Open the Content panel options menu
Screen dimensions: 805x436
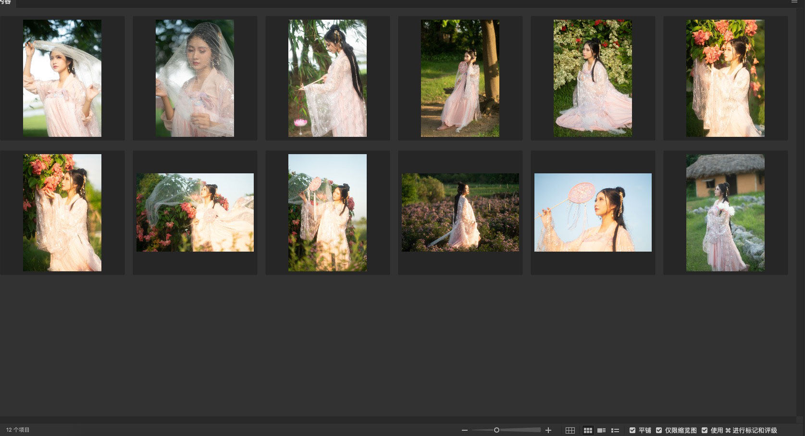(794, 2)
